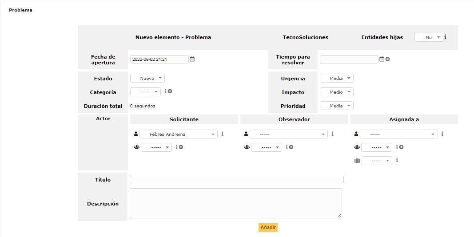The width and height of the screenshot is (474, 237).
Task: Open calendar picker for Tiempo para resolver
Action: click(382, 59)
